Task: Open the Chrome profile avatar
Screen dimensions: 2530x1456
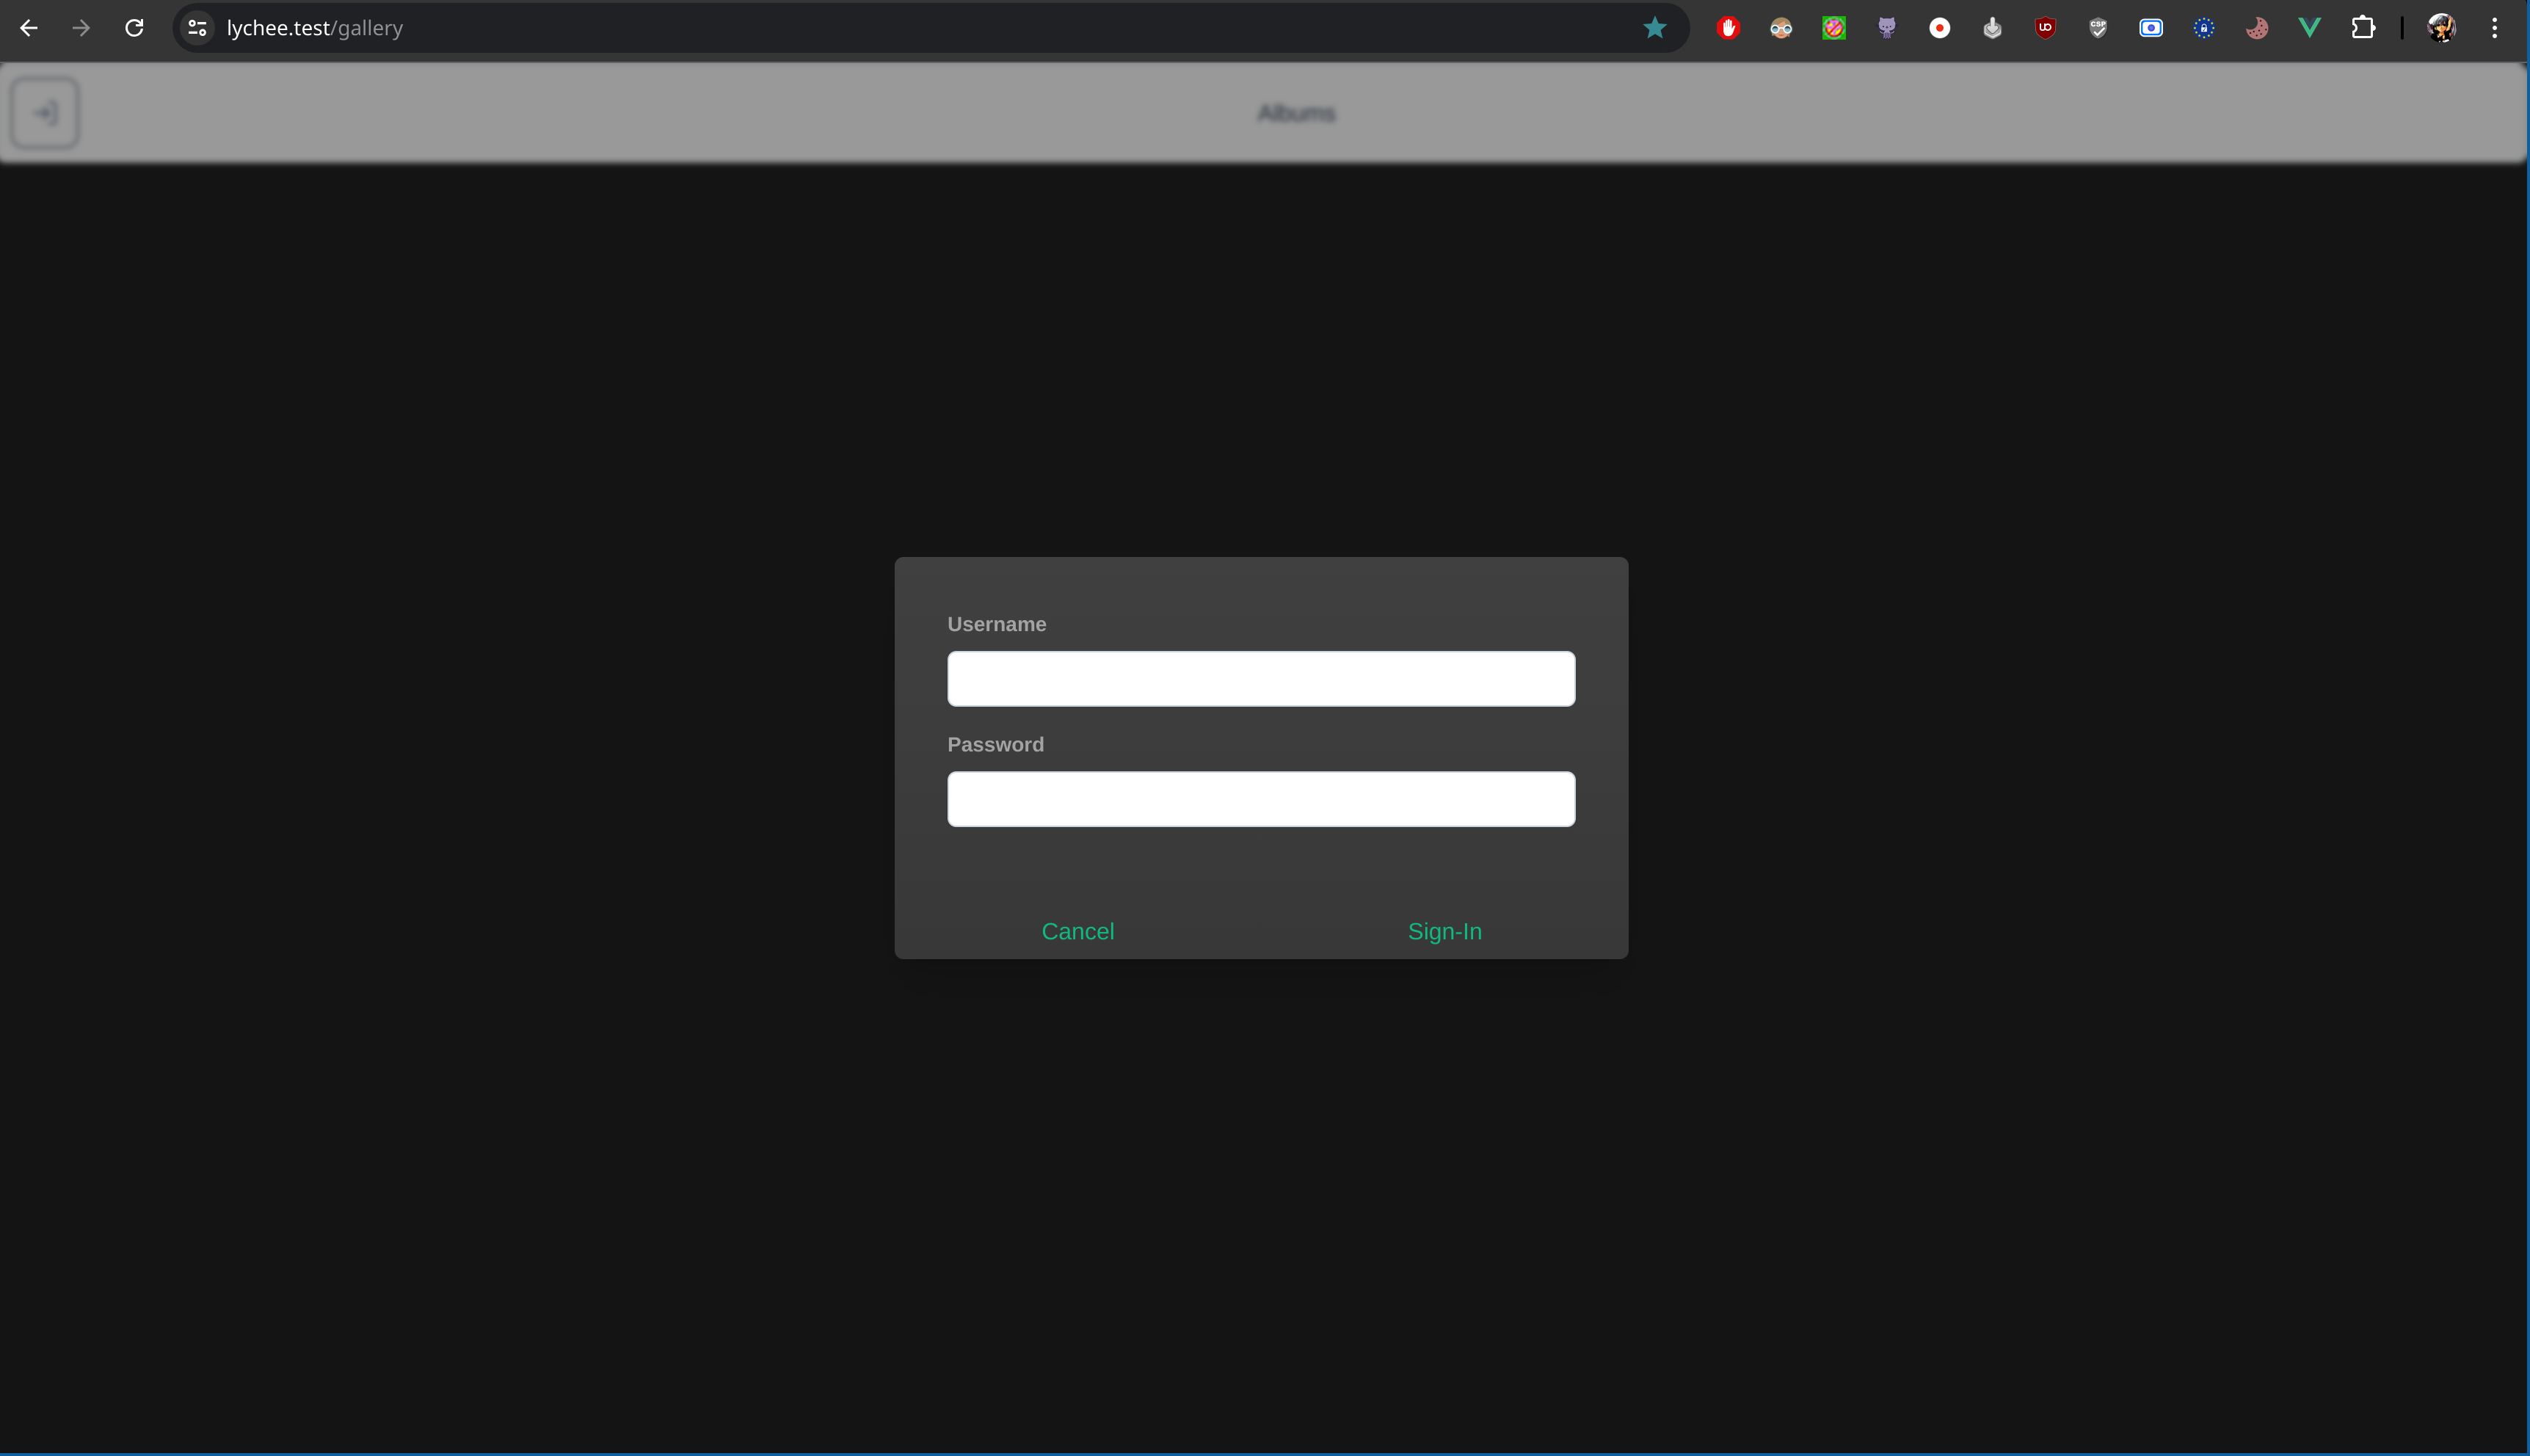Action: [x=2442, y=28]
